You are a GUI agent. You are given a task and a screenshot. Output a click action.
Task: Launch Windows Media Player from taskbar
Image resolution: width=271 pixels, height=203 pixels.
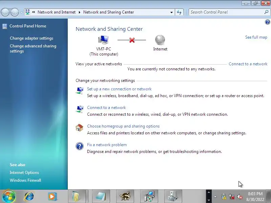pyautogui.click(x=52, y=197)
